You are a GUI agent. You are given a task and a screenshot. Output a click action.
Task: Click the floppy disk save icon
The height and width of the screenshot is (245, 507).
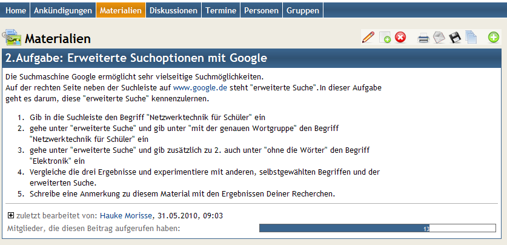pyautogui.click(x=455, y=38)
